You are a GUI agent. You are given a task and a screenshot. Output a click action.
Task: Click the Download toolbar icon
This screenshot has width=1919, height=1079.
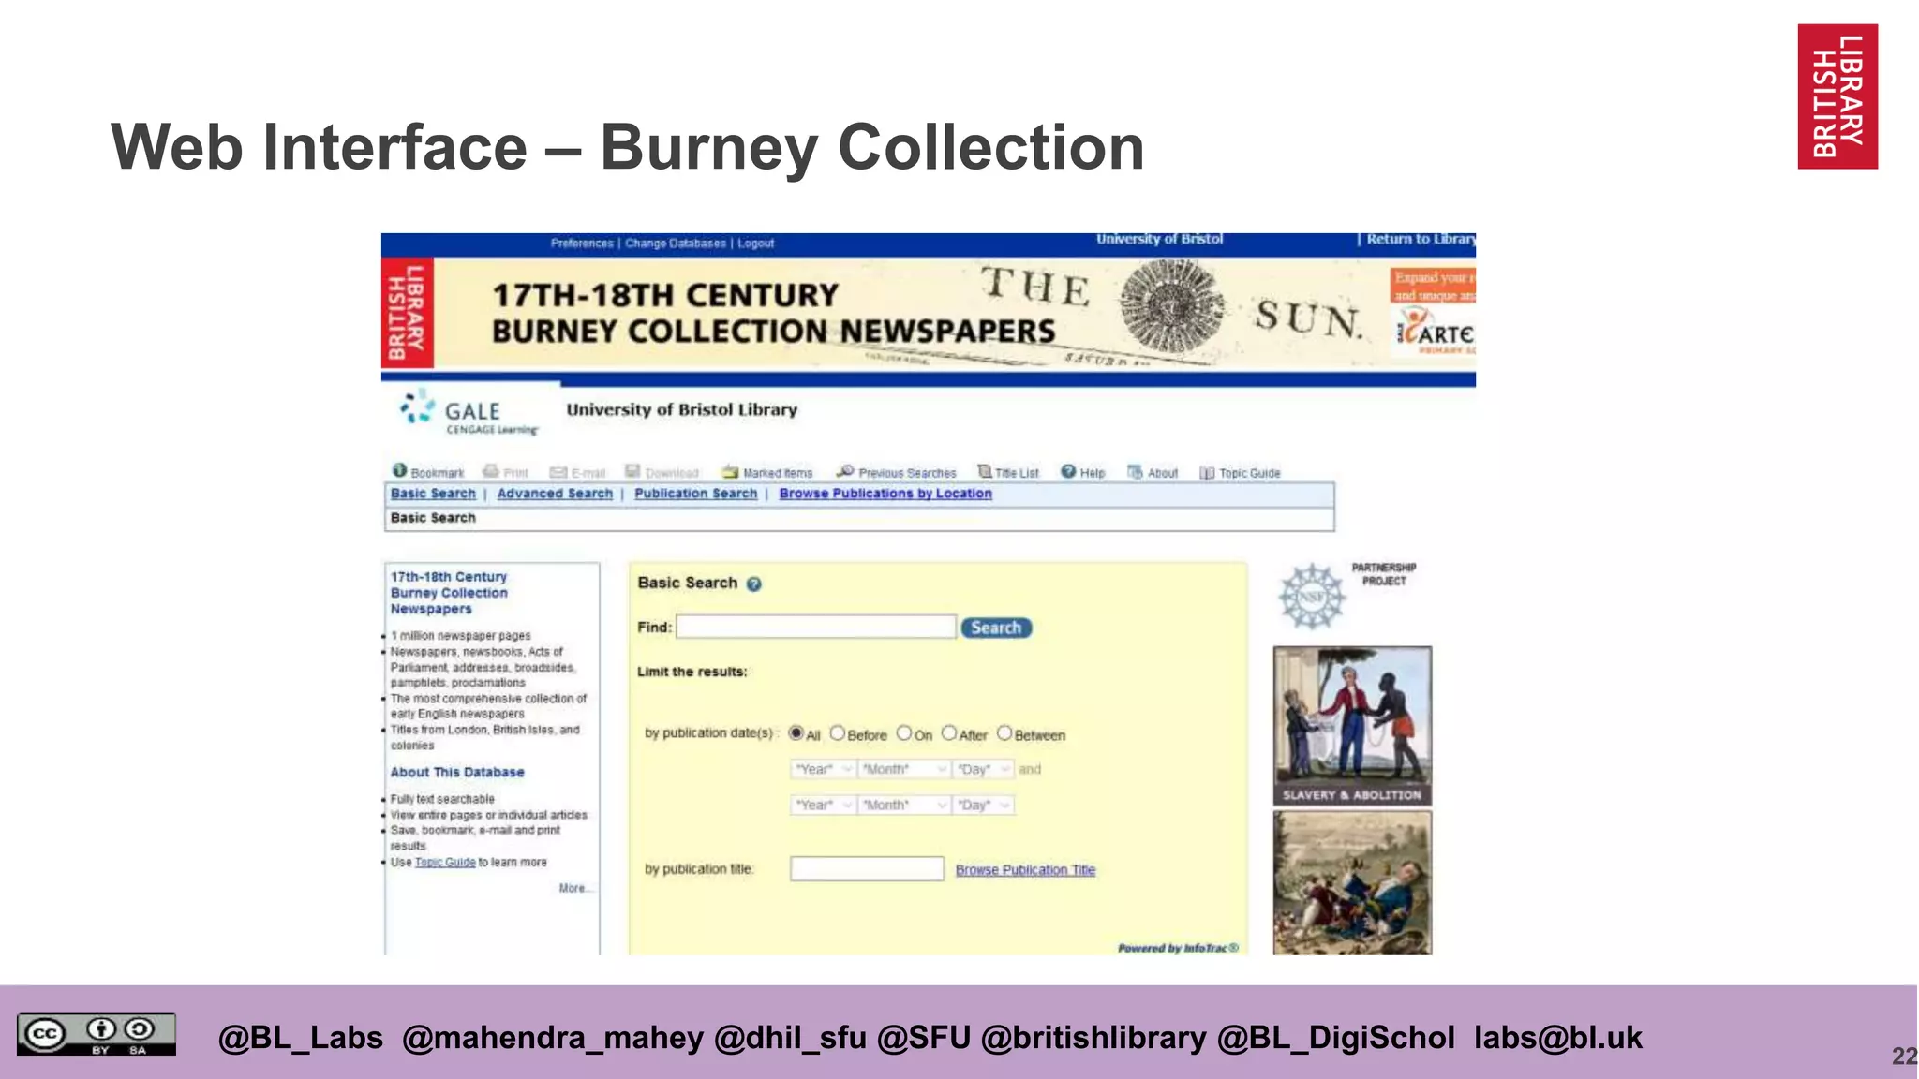point(632,471)
